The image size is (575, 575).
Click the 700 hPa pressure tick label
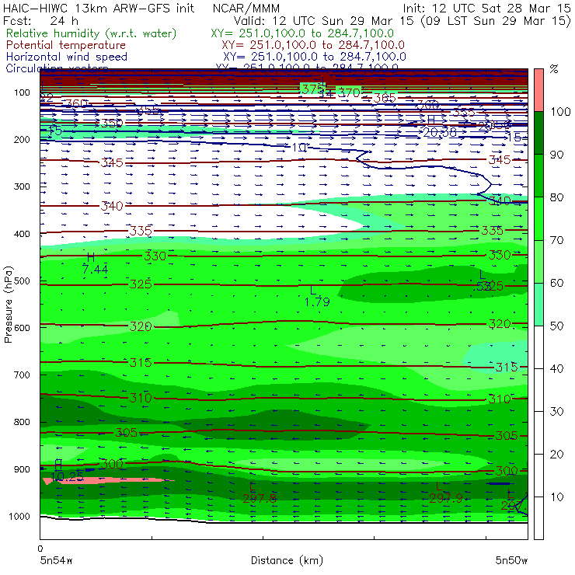tap(22, 375)
